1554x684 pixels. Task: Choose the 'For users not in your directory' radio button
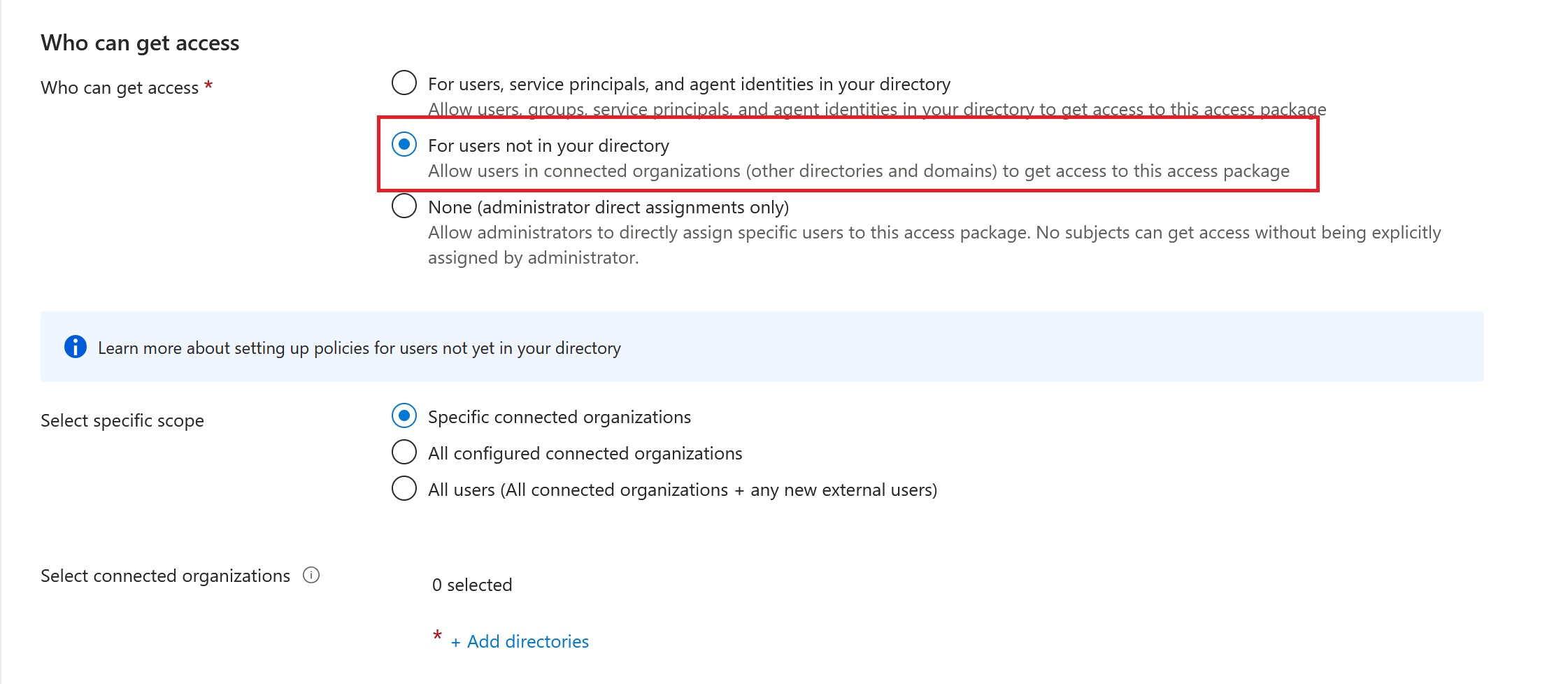404,144
